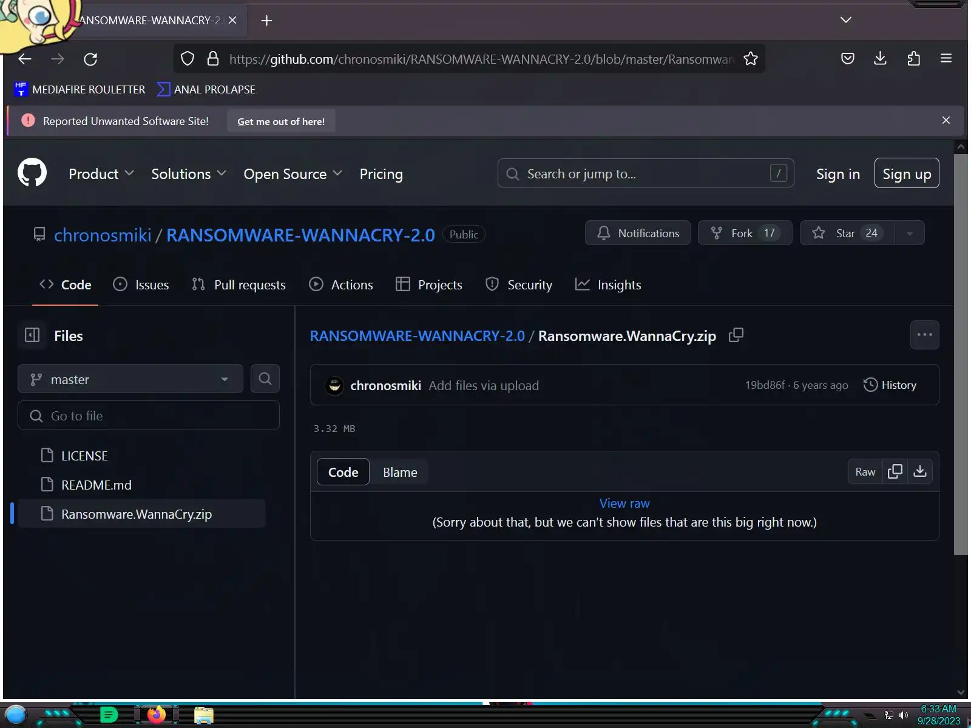Image resolution: width=971 pixels, height=728 pixels.
Task: Click the tracking protection shield icon
Action: [x=188, y=59]
